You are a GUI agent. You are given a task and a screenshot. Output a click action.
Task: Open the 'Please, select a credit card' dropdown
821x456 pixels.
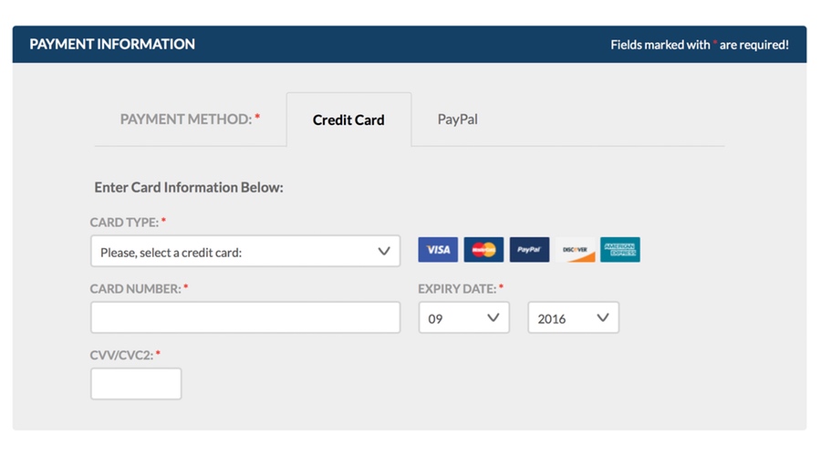click(245, 252)
